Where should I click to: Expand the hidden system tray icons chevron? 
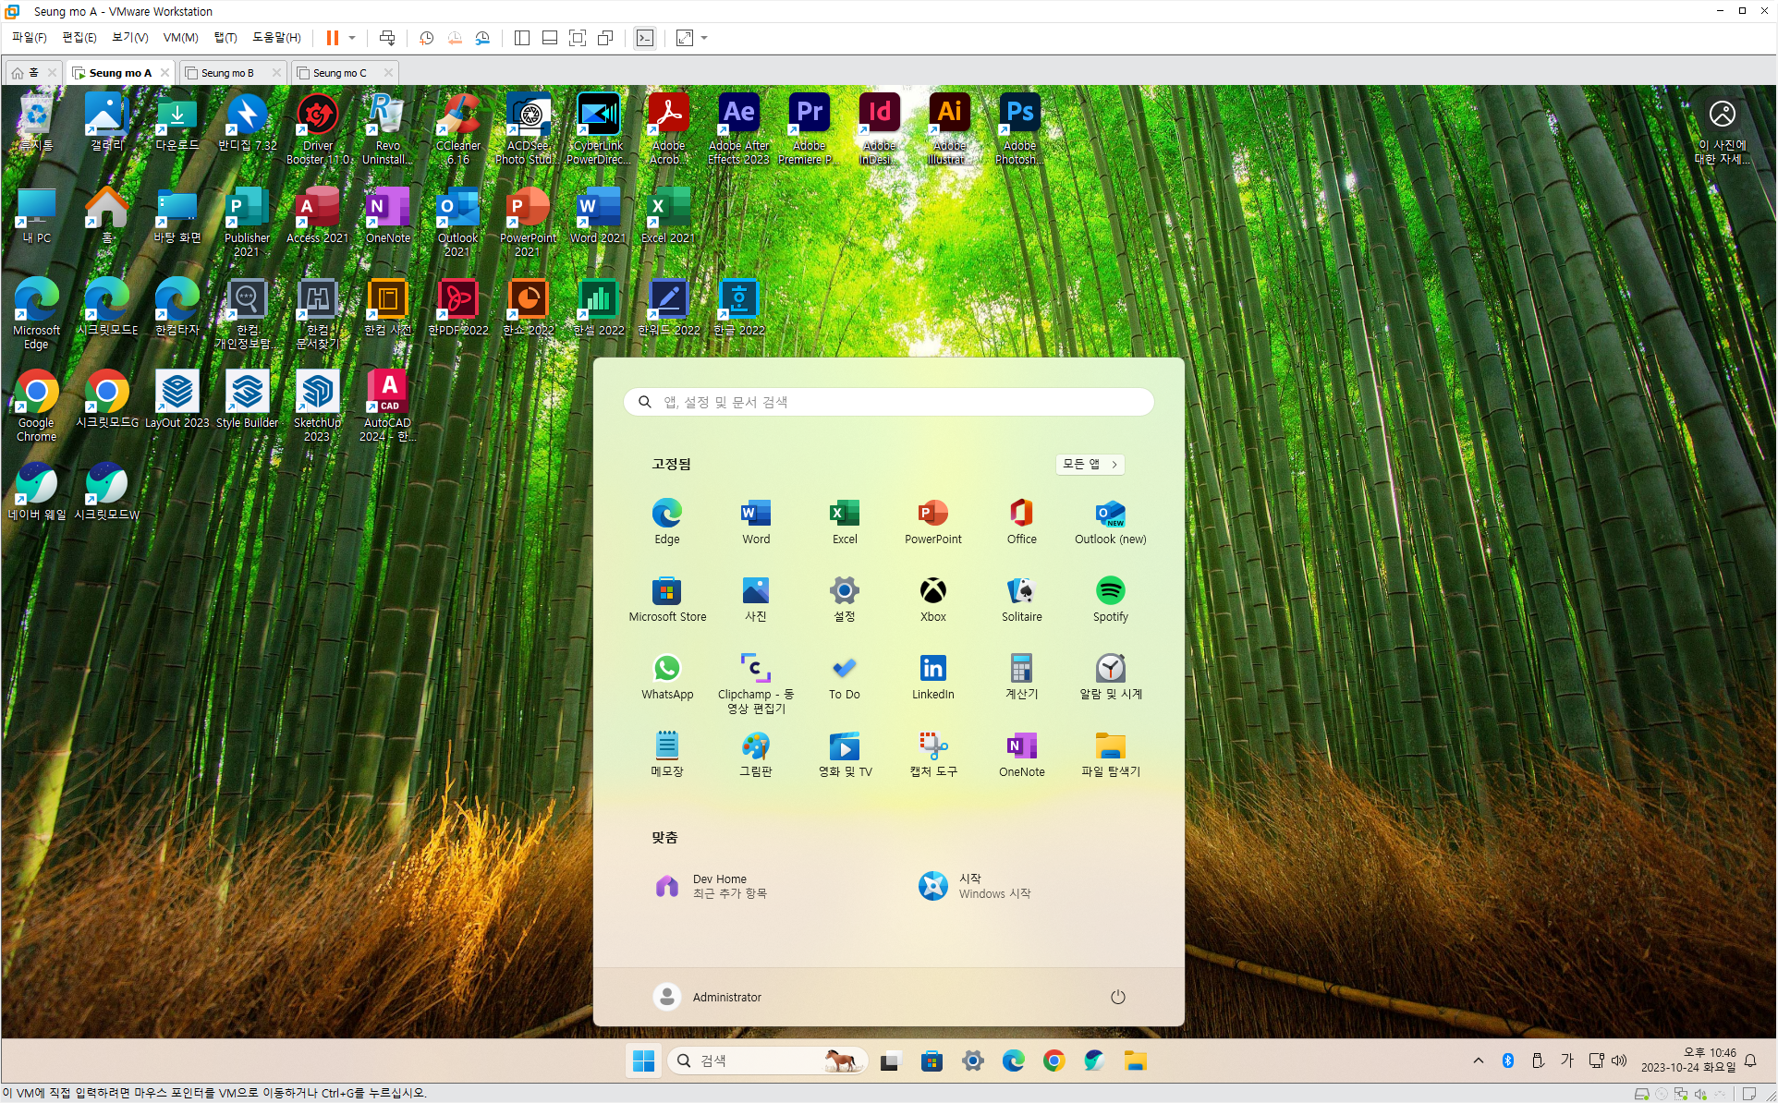pos(1479,1061)
